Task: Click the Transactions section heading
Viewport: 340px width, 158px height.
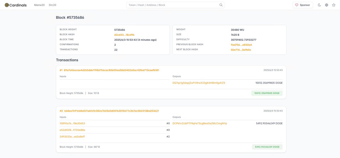Action: tap(67, 60)
